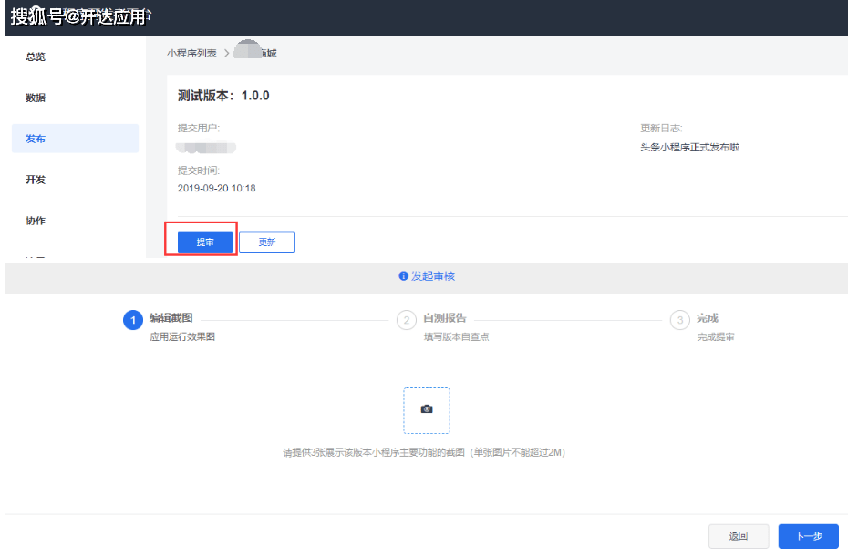The height and width of the screenshot is (558, 848).
Task: Go back with the 返回 button
Action: pos(739,536)
